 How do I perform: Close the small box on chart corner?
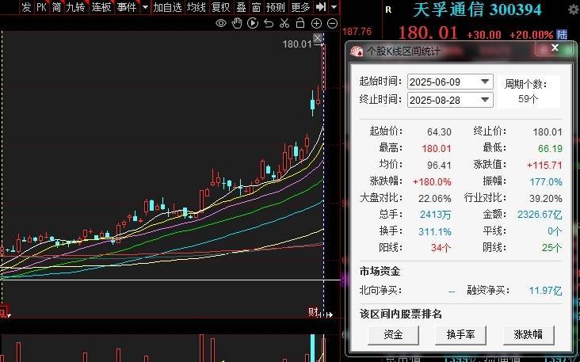[x=318, y=38]
